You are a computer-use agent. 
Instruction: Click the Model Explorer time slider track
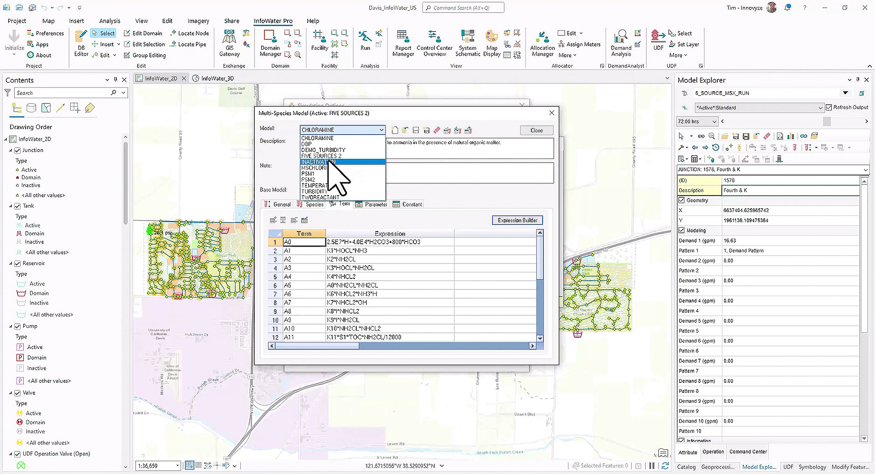(x=794, y=121)
